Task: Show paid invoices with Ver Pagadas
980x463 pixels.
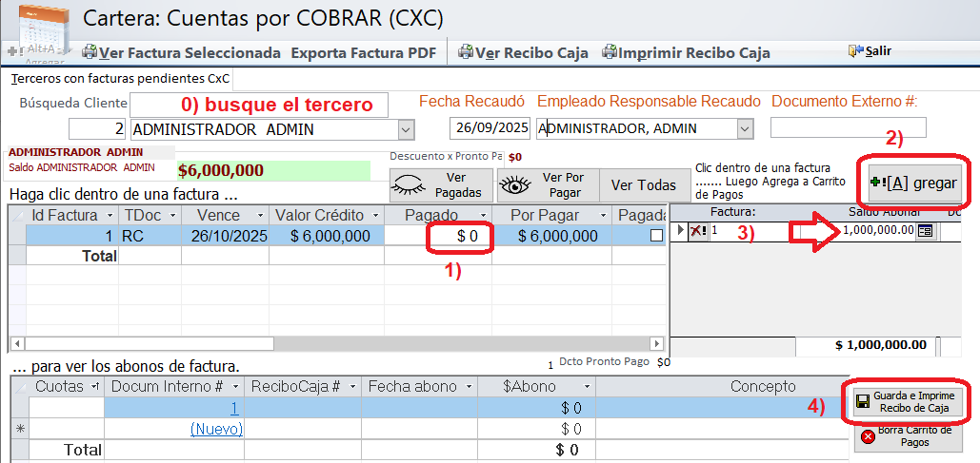Action: coord(441,185)
